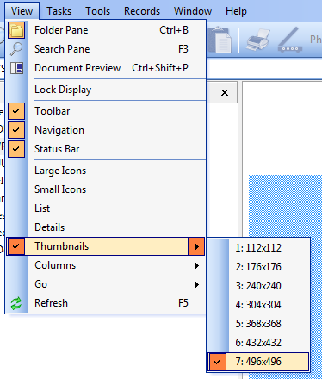Screen dimensions: 322x379
Task: Click the Folder Pane folder icon
Action: (x=16, y=30)
